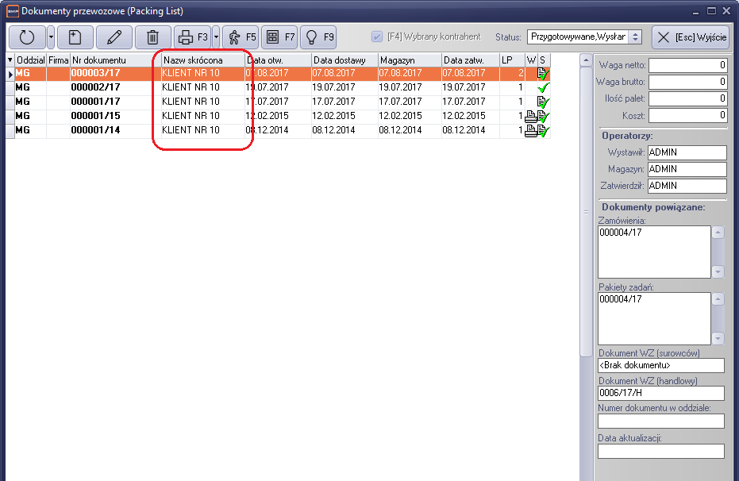Toggle the F4 Wybrany kontrahent checkbox

coord(377,37)
